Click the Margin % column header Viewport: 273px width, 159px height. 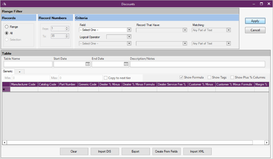pos(261,84)
